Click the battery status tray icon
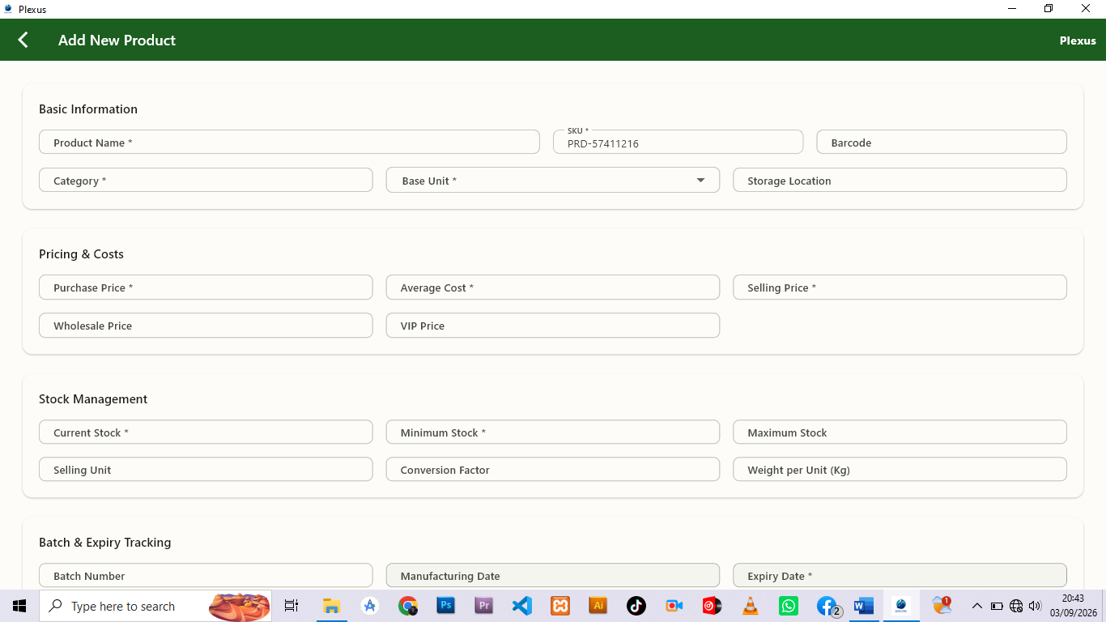 pyautogui.click(x=997, y=606)
